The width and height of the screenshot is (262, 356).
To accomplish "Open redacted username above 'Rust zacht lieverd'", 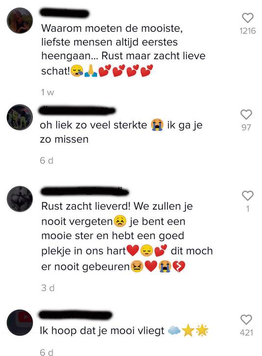I will pyautogui.click(x=85, y=192).
